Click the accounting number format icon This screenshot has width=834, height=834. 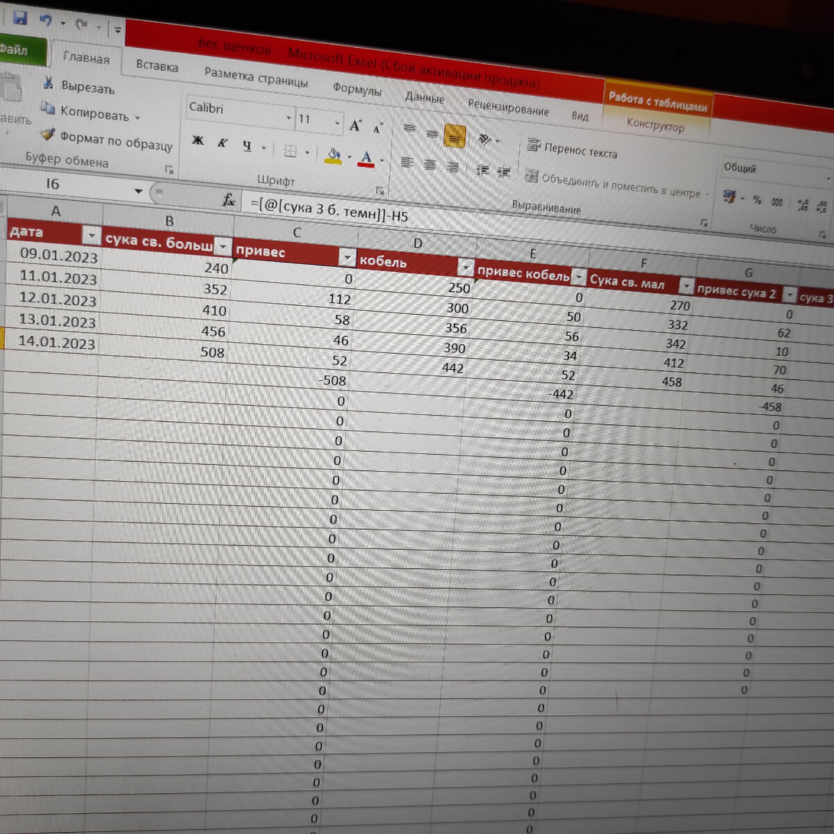729,197
